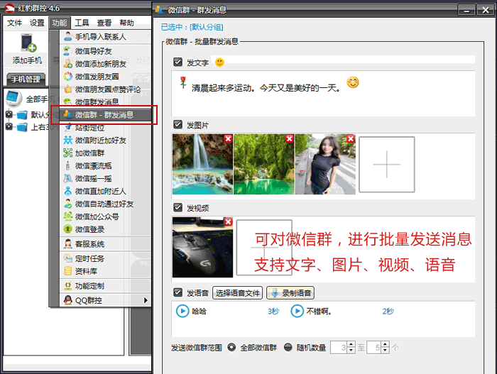
Task: Toggle the 发文字 checkbox
Action: (x=177, y=62)
